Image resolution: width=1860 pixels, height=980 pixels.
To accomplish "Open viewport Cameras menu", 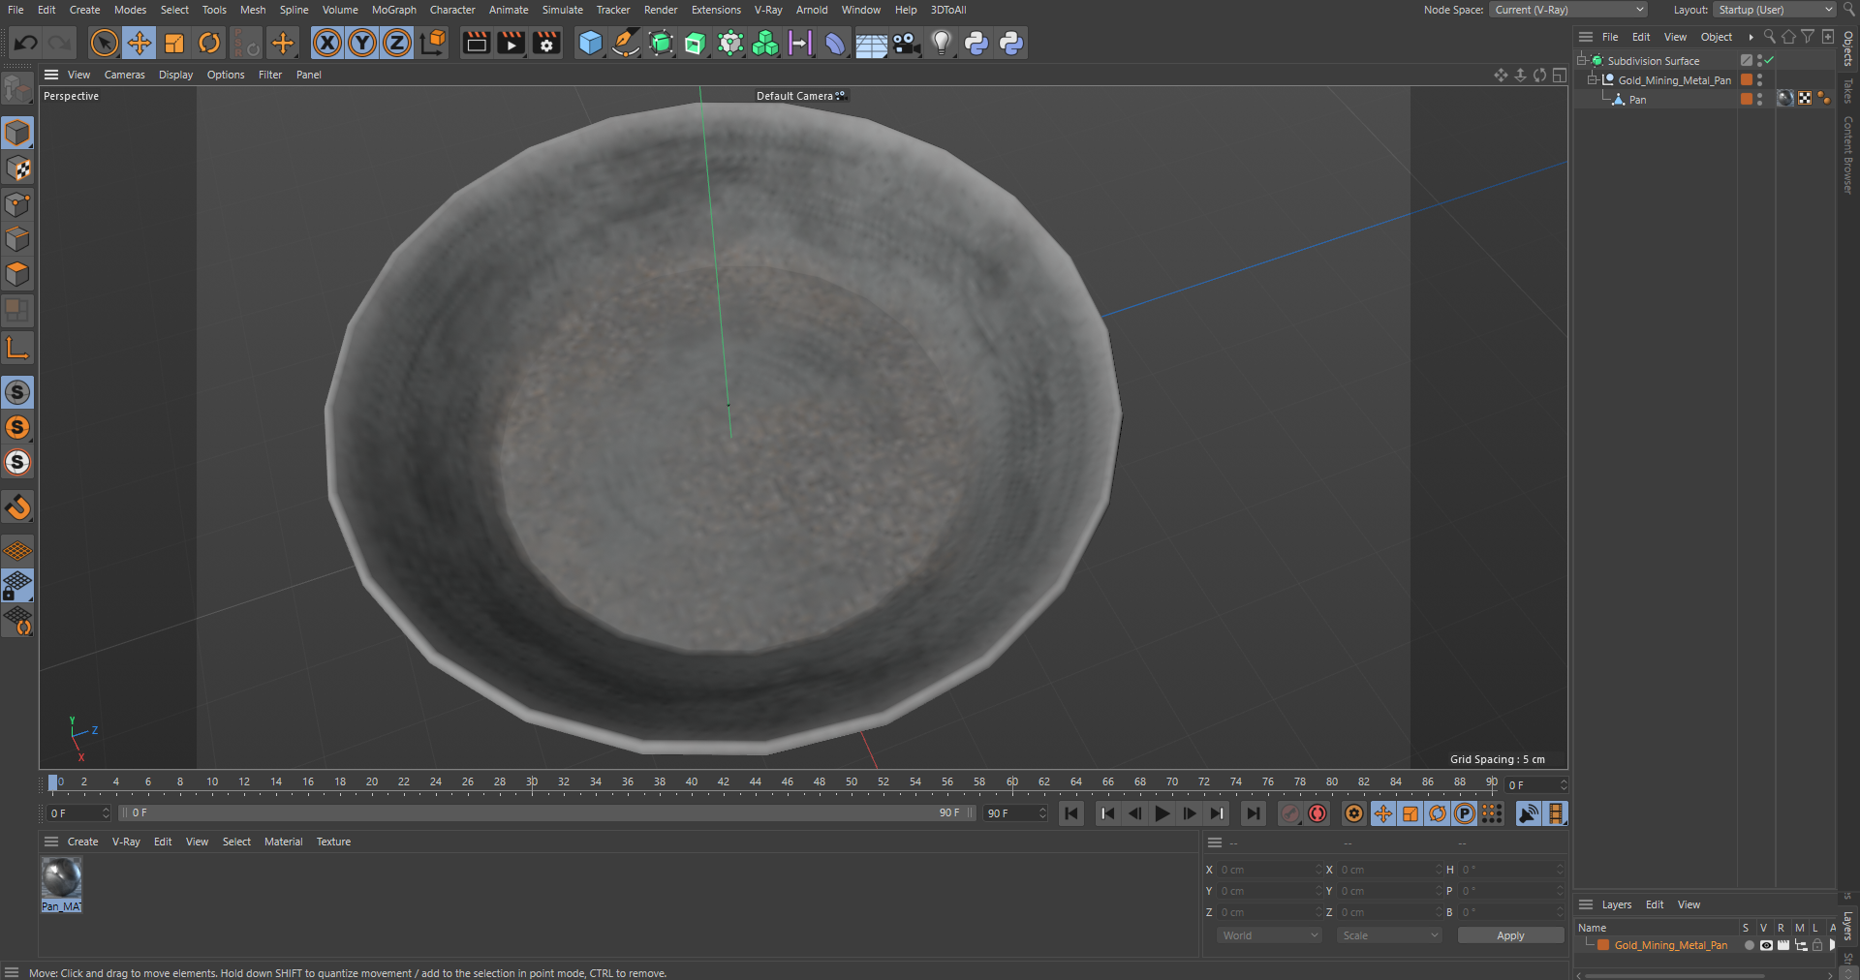I will 124,75.
